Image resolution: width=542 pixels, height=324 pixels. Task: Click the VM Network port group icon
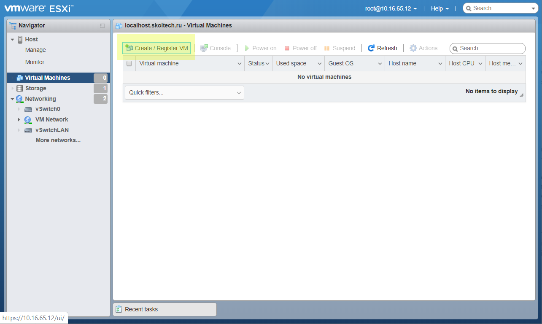[28, 119]
